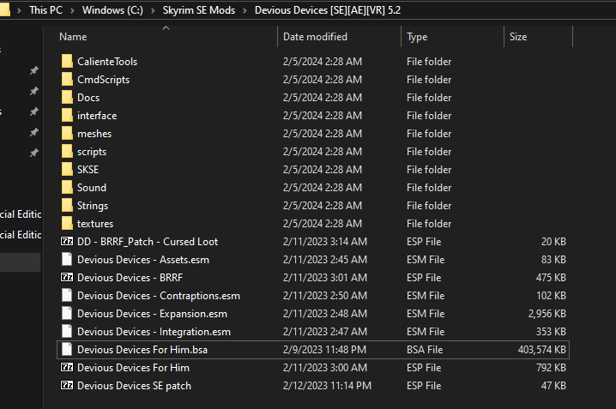
Task: Select the CalienteTools folder name
Action: click(x=107, y=62)
